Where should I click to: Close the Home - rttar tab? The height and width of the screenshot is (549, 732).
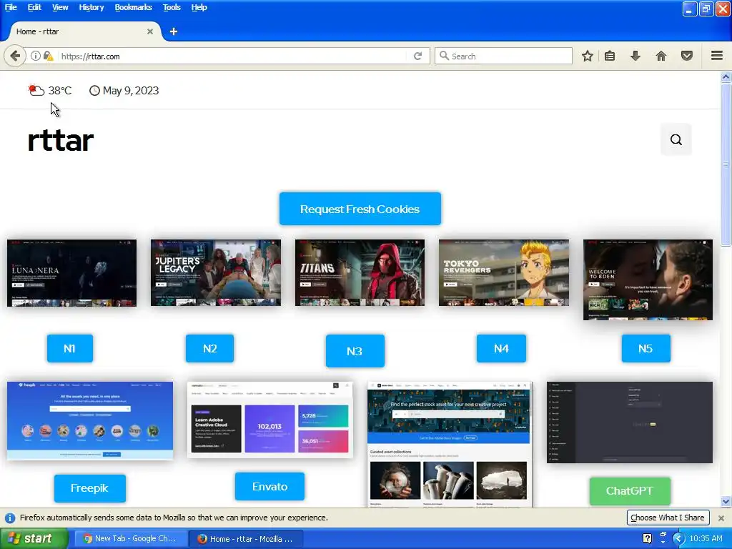[150, 31]
